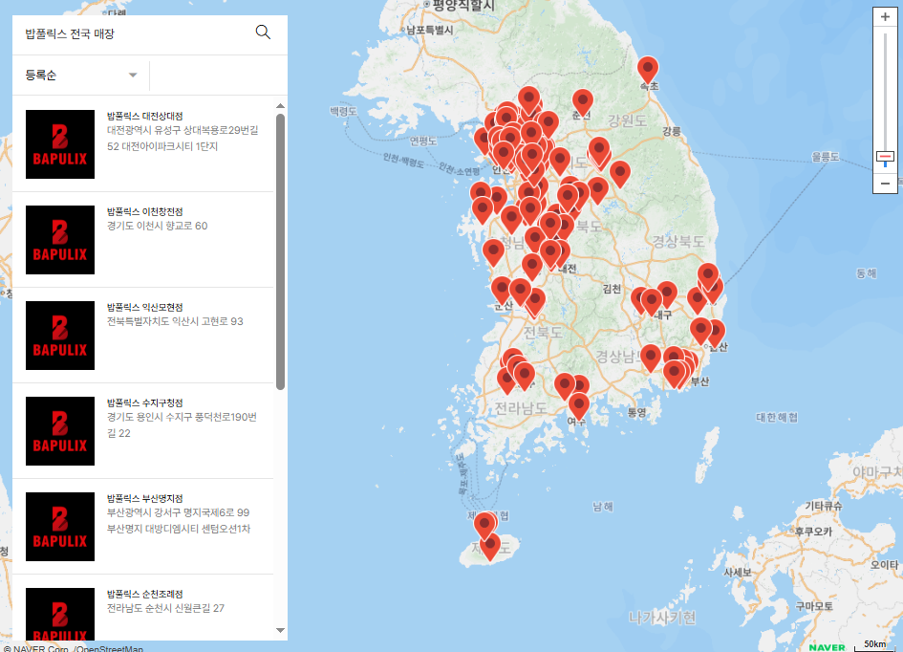This screenshot has width=903, height=652.
Task: Click address 전라남도 순천시 신월큰길 27
Action: coord(166,608)
